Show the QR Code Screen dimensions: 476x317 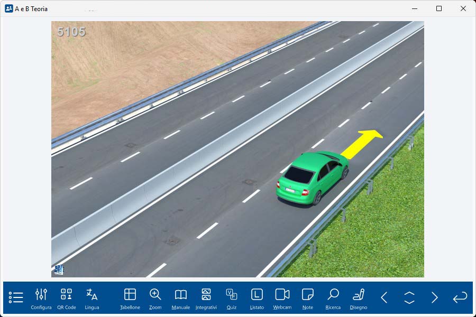pyautogui.click(x=67, y=299)
